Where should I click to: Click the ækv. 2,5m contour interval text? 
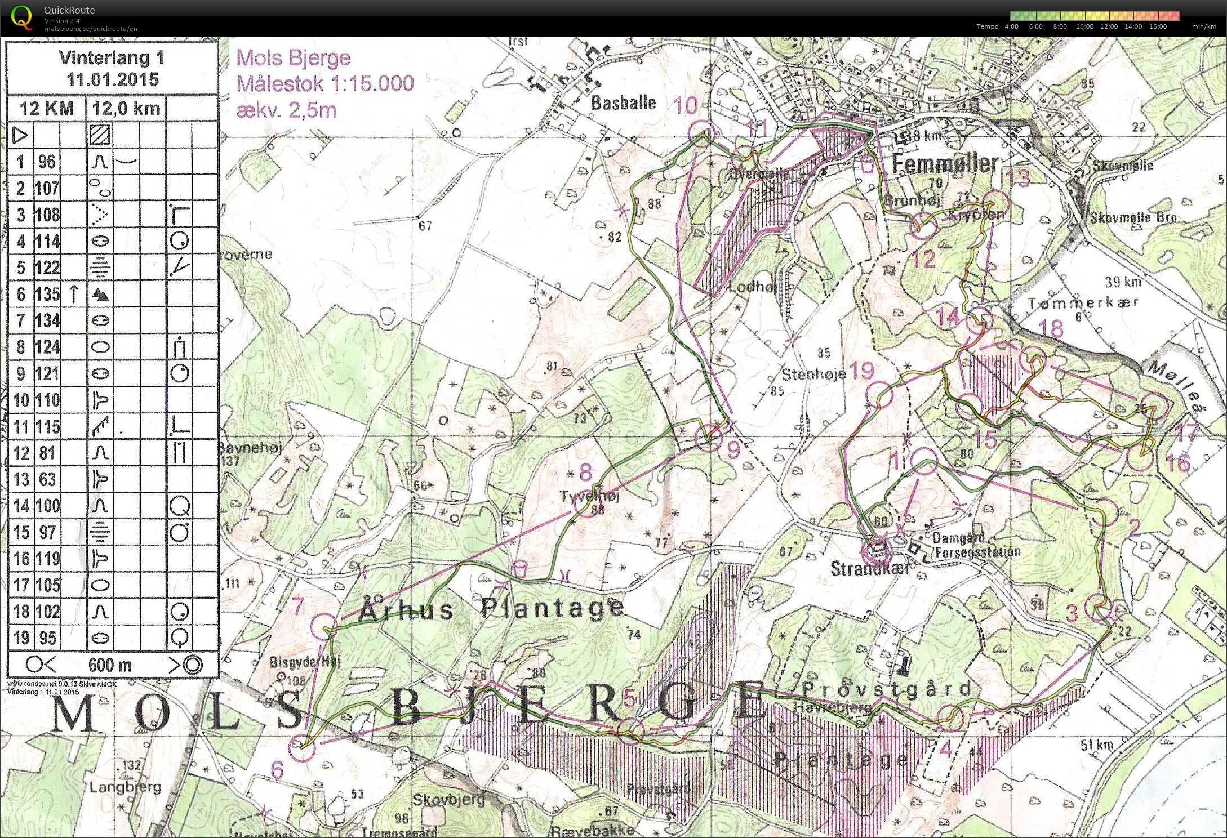tap(286, 109)
